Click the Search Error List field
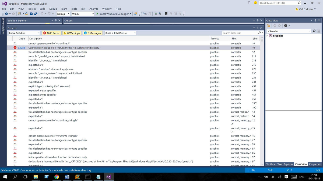The height and width of the screenshot is (181, 323). point(240,33)
